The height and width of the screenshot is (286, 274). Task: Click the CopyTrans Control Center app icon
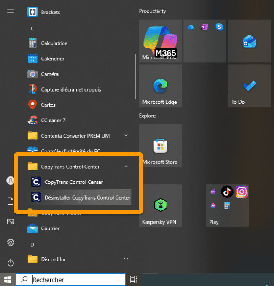[36, 182]
